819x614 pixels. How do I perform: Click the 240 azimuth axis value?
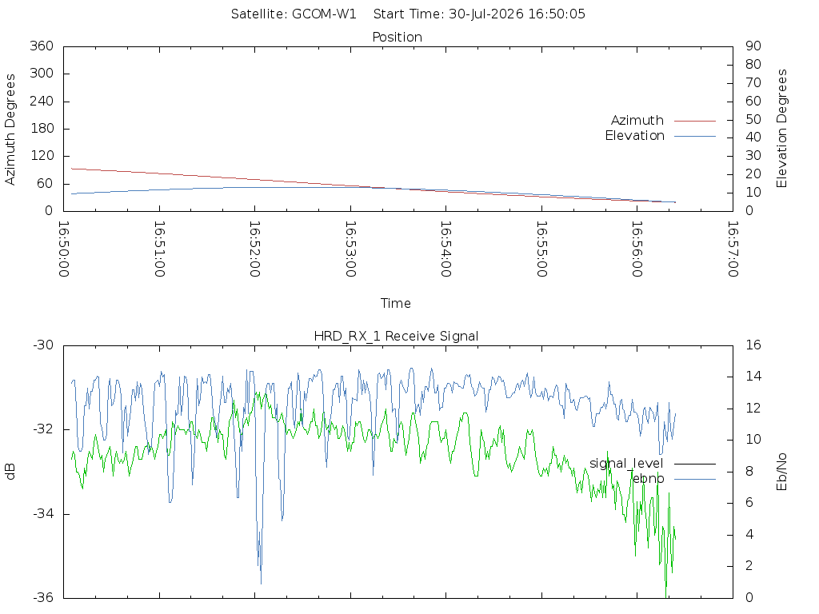coord(42,101)
